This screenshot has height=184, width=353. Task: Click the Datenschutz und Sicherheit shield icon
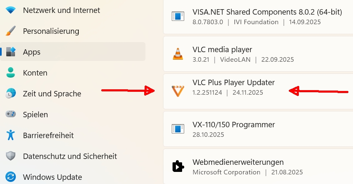(x=11, y=156)
